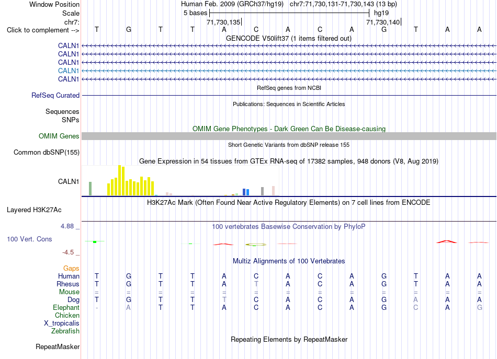Open 'Repeating Elements by RepeatMasker' title
This screenshot has height=359, width=497.
tap(289, 339)
